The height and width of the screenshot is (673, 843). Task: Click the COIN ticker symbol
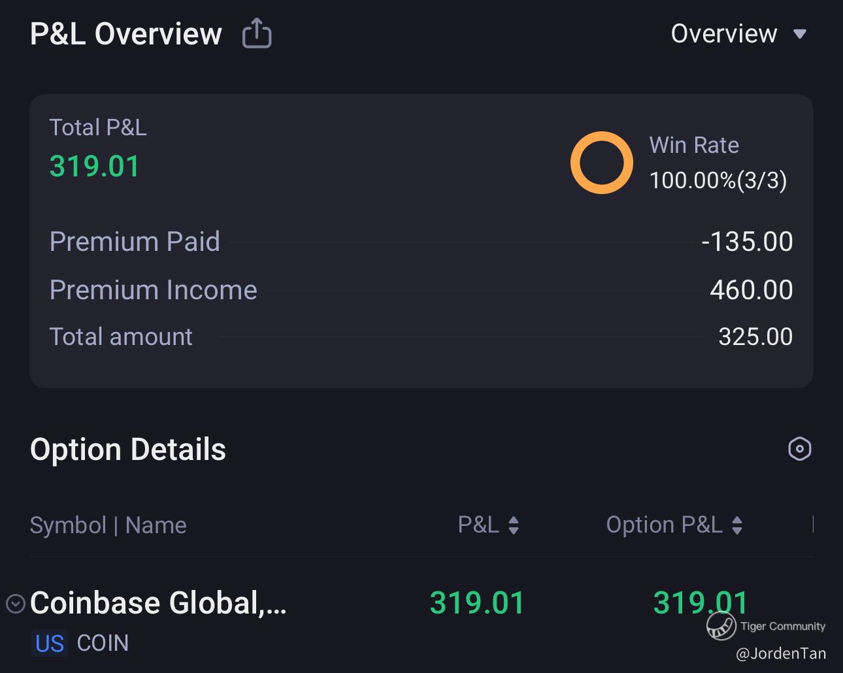tap(103, 644)
